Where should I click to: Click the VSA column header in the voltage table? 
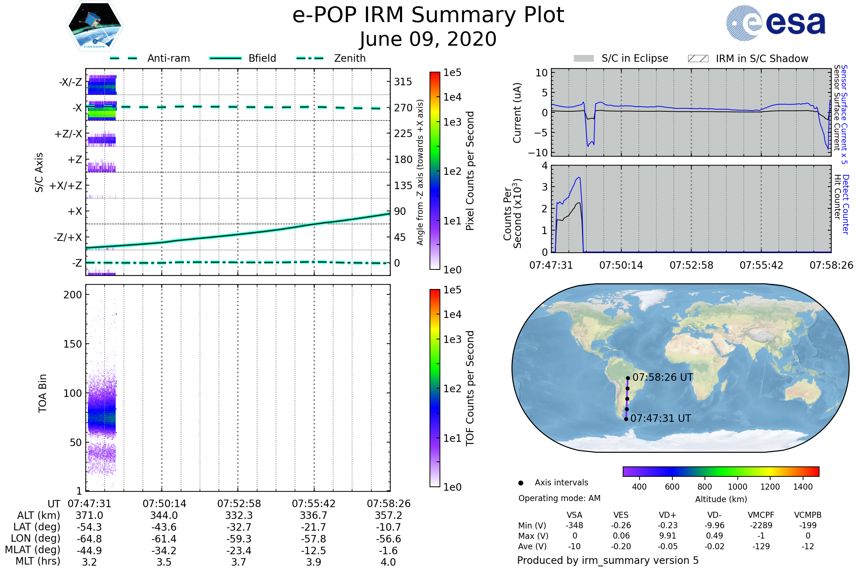[574, 515]
